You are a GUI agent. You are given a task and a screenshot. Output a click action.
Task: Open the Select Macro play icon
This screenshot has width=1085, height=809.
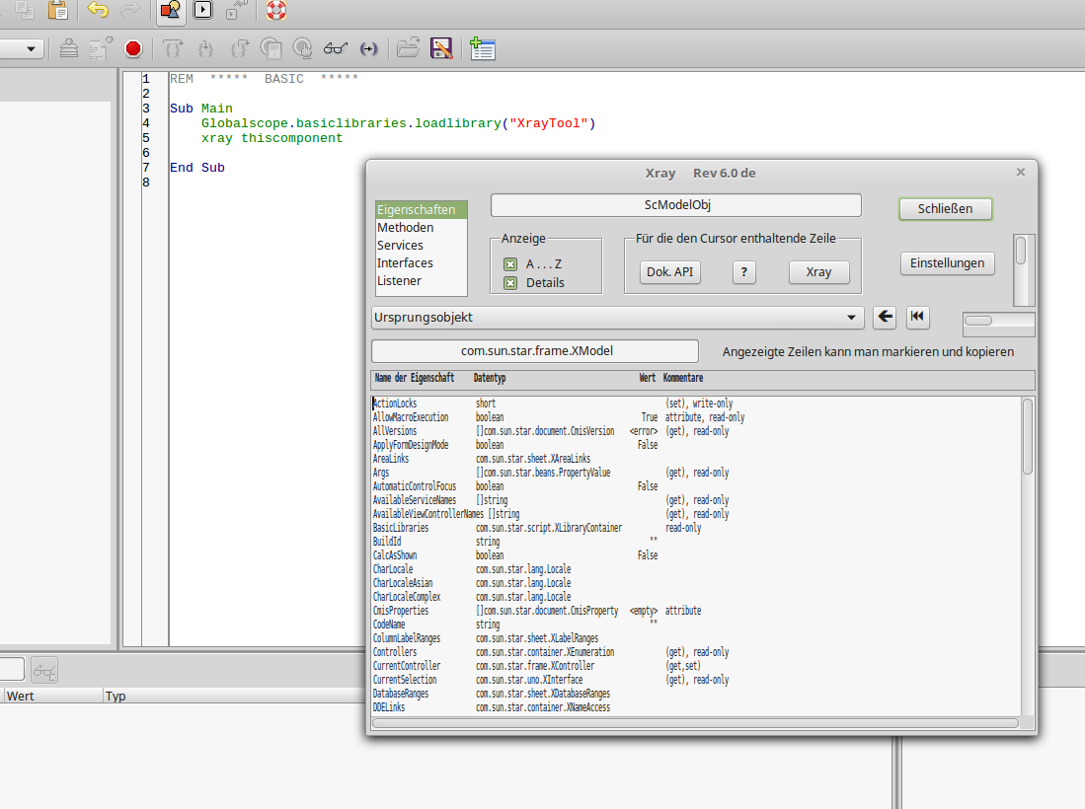point(202,10)
